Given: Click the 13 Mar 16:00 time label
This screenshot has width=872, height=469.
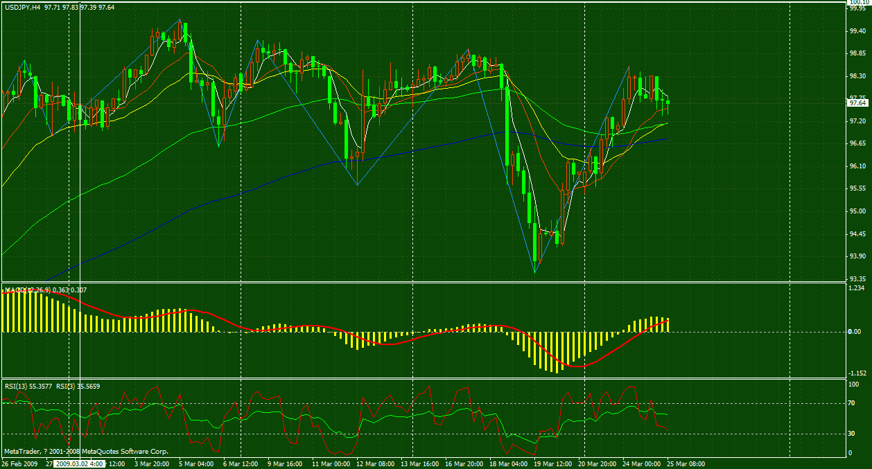Looking at the screenshot, I should 420,463.
